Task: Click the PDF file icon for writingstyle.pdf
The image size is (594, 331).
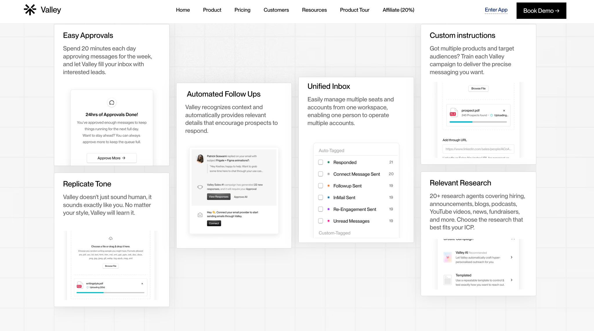Action: [79, 285]
